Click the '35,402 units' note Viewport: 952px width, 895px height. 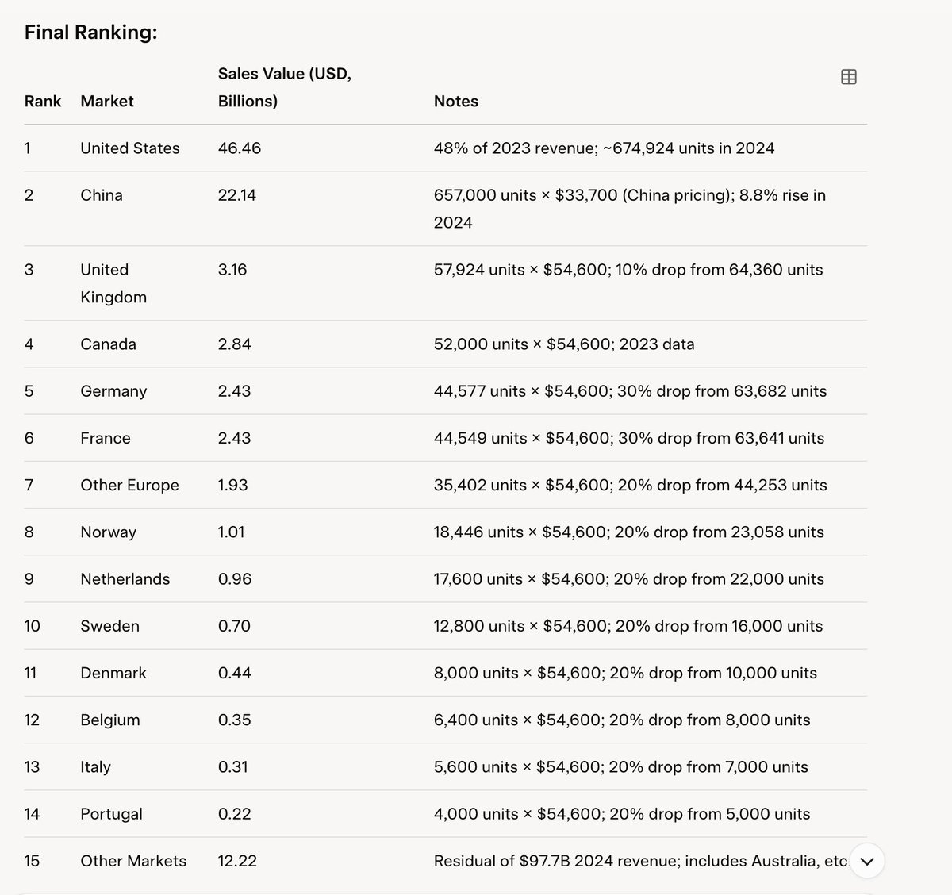pyautogui.click(x=631, y=485)
